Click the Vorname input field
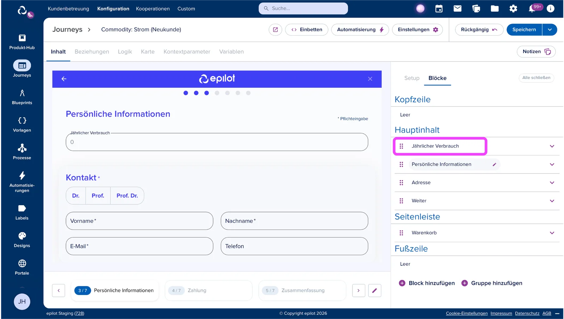The width and height of the screenshot is (564, 319). (139, 221)
